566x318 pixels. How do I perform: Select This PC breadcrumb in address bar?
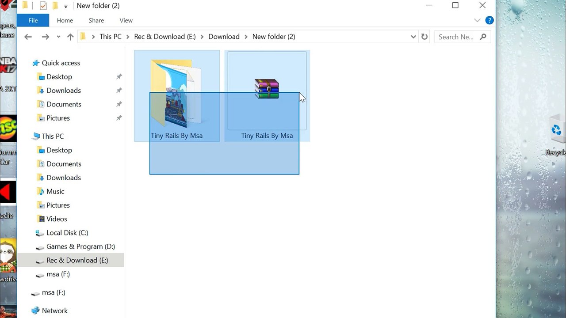[111, 37]
